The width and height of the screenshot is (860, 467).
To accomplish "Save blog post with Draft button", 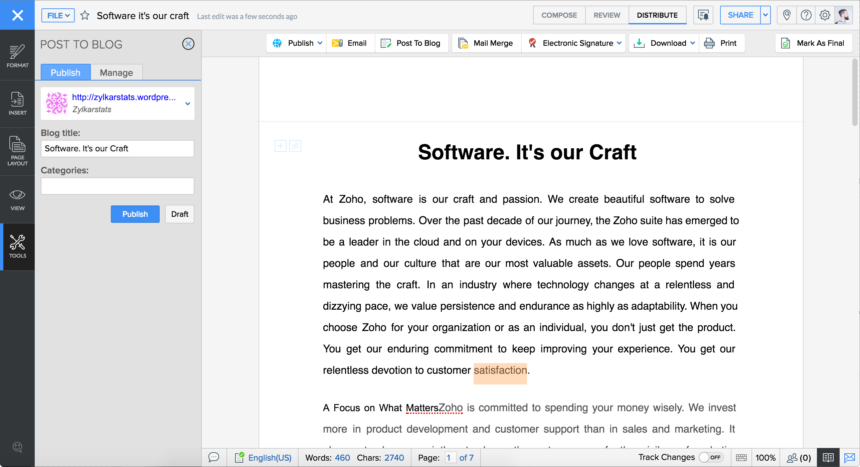I will [x=180, y=214].
